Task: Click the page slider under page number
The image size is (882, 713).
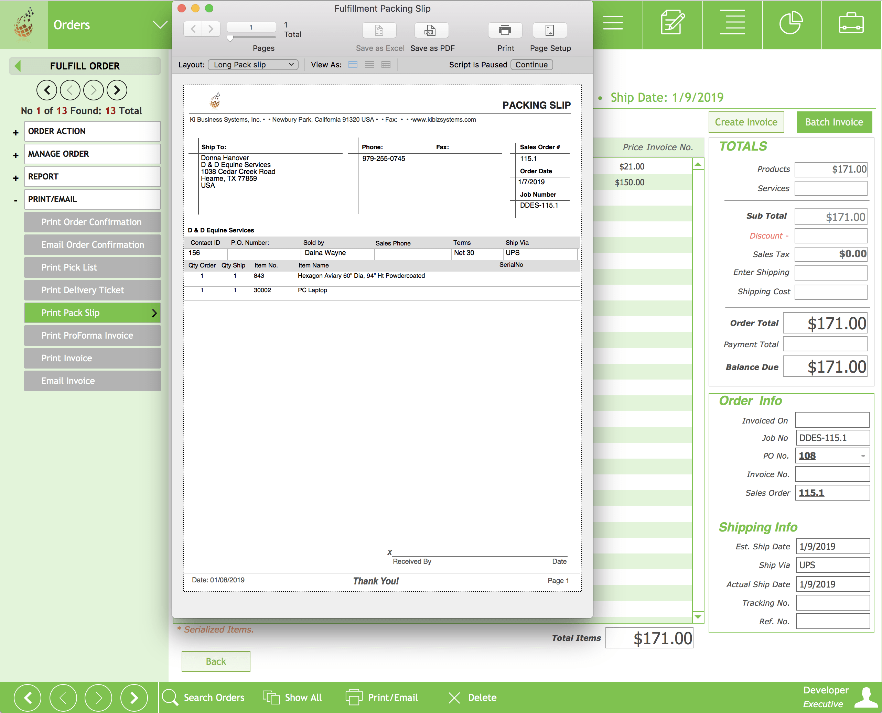Action: click(230, 38)
